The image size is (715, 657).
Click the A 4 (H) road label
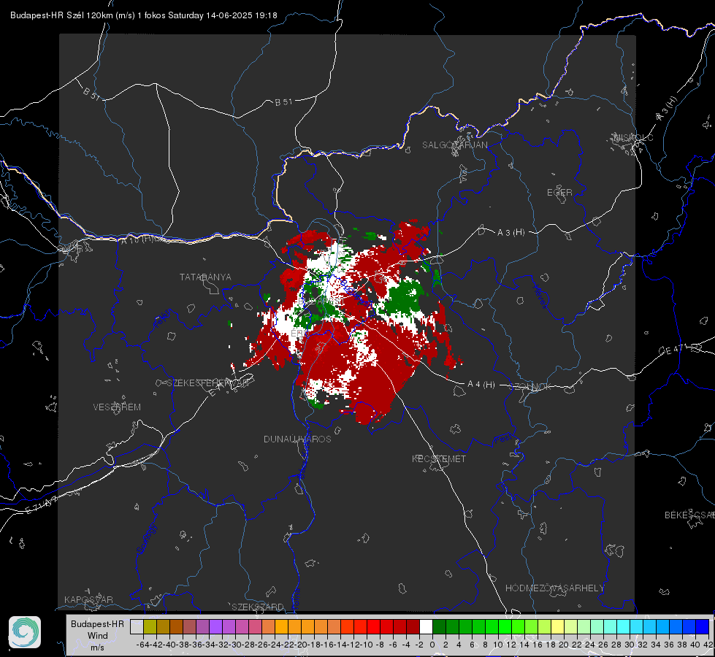pyautogui.click(x=481, y=385)
